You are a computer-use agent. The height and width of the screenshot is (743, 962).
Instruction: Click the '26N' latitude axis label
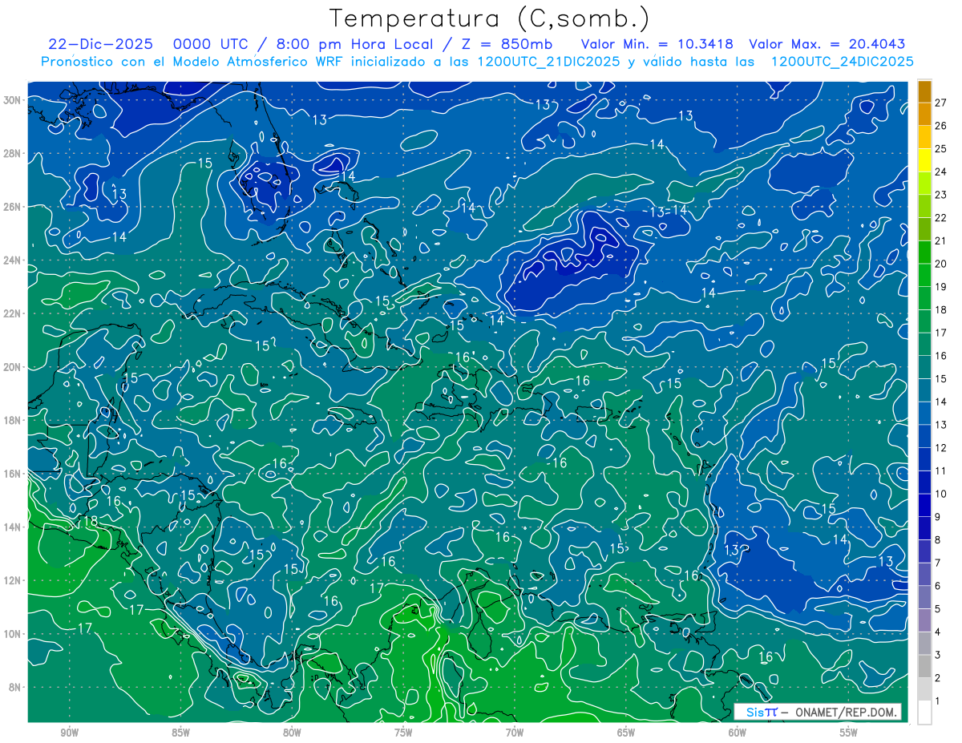(11, 207)
